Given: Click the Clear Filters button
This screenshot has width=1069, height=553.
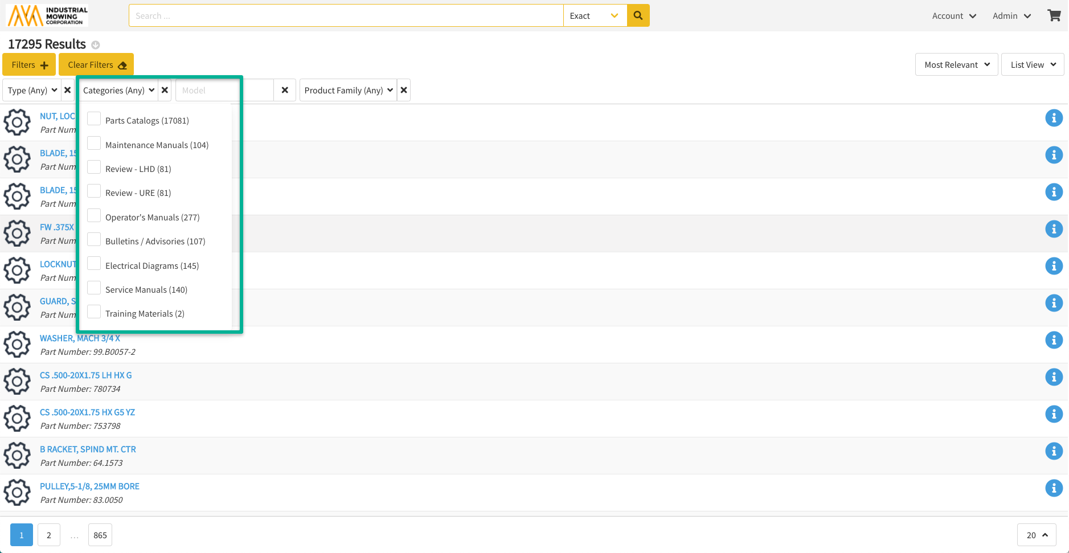Looking at the screenshot, I should pyautogui.click(x=96, y=64).
